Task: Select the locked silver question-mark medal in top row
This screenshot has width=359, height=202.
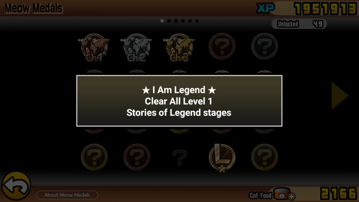Action: [x=264, y=46]
